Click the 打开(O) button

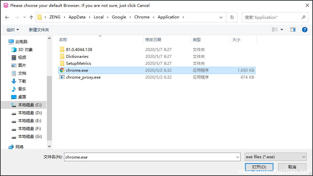coord(259,167)
